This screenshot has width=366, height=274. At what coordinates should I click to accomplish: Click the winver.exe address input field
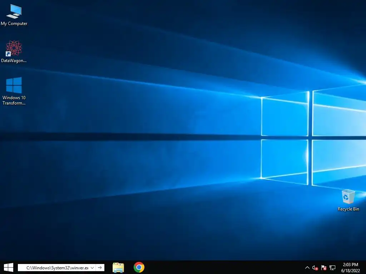click(57, 268)
